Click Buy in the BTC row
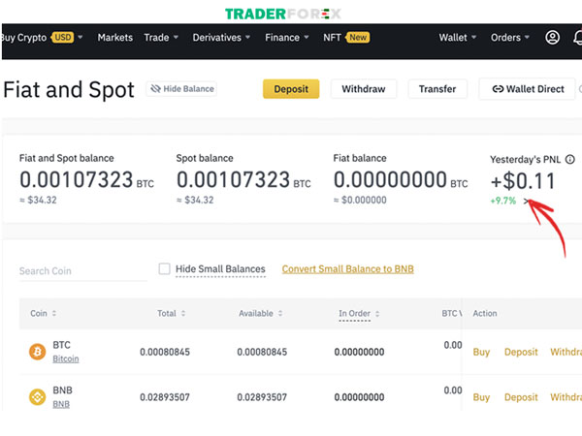582x436 pixels. coord(481,352)
